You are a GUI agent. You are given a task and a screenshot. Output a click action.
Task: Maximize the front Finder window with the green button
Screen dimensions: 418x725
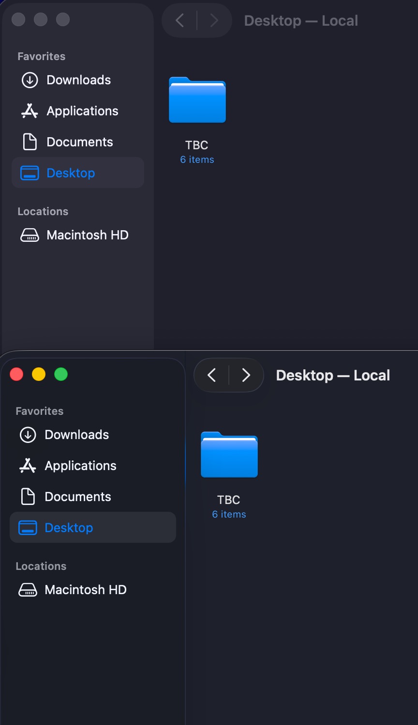pos(61,374)
